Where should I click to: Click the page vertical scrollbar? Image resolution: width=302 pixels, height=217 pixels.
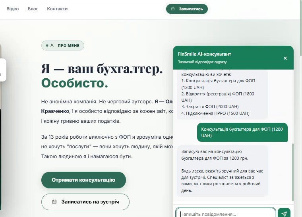(x=301, y=27)
